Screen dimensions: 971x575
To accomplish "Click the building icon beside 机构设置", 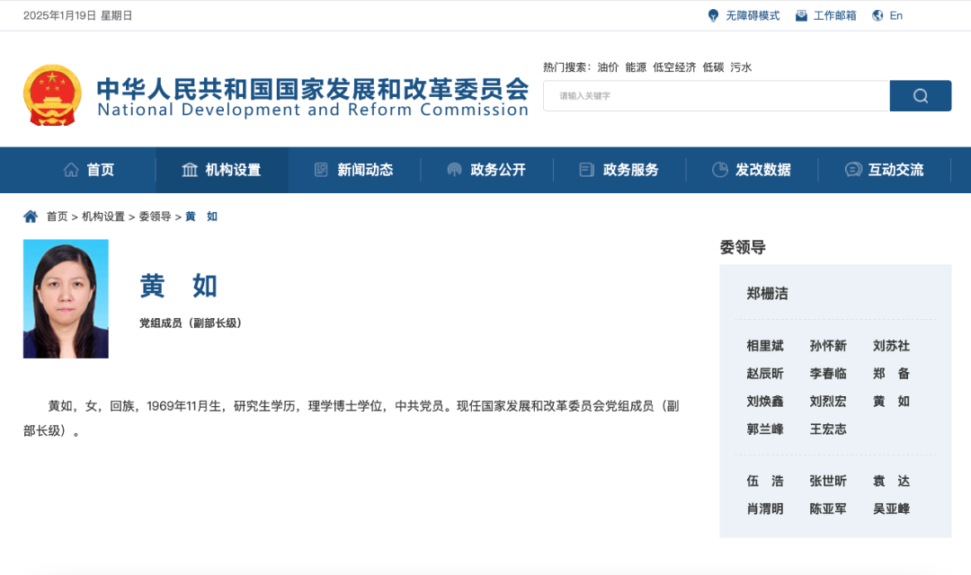I will [190, 170].
